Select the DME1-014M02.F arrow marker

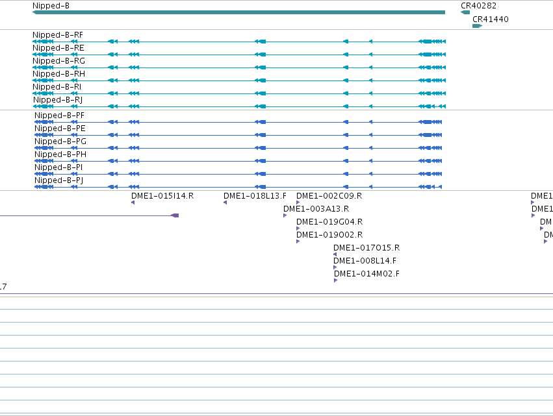pos(336,280)
